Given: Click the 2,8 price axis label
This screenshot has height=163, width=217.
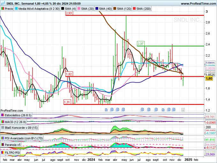Looking at the screenshot, I should pyautogui.click(x=208, y=22).
